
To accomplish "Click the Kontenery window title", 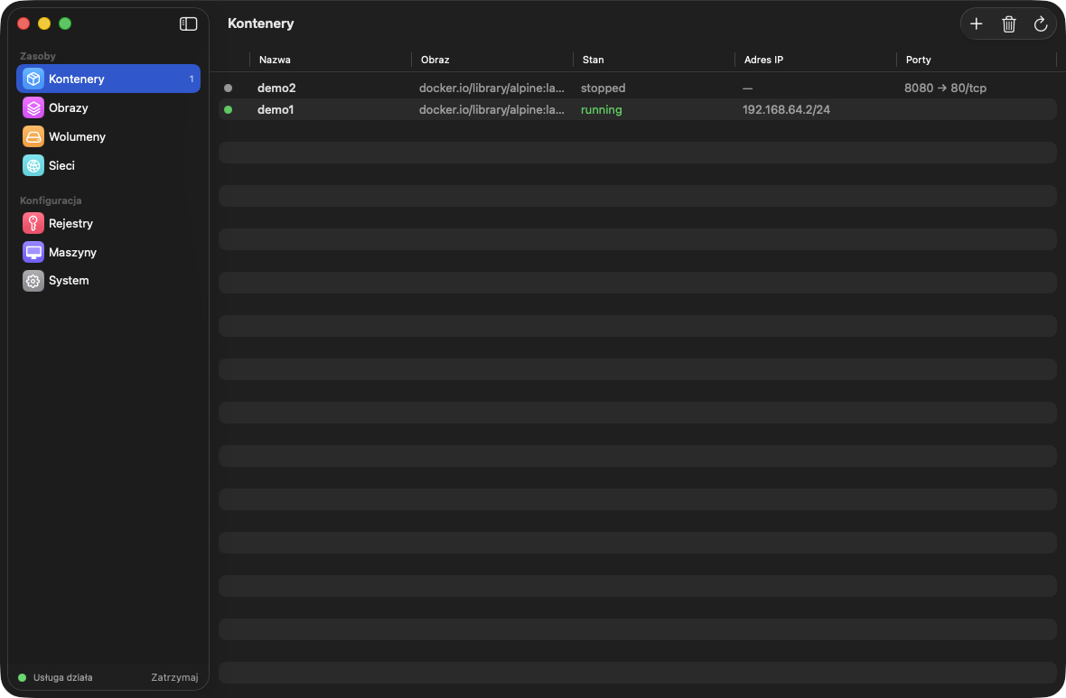I will (261, 23).
